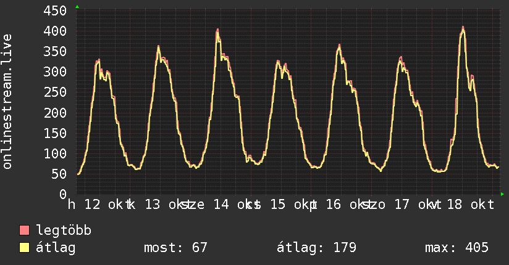Click the 'max: 405' statistic

(456, 248)
